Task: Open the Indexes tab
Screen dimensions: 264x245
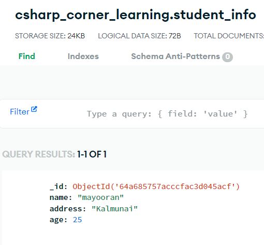Action: point(83,56)
